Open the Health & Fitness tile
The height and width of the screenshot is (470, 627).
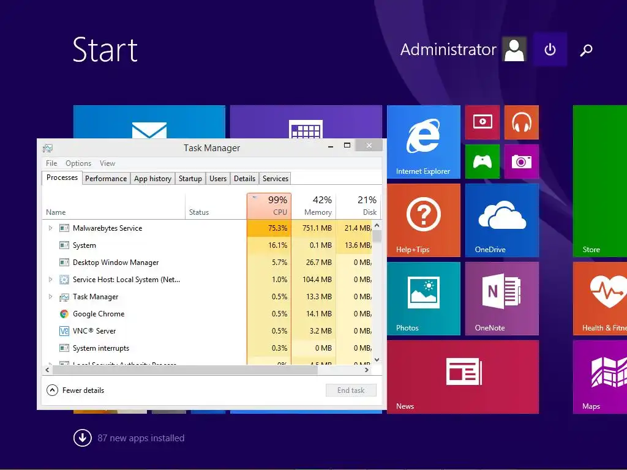coord(600,299)
